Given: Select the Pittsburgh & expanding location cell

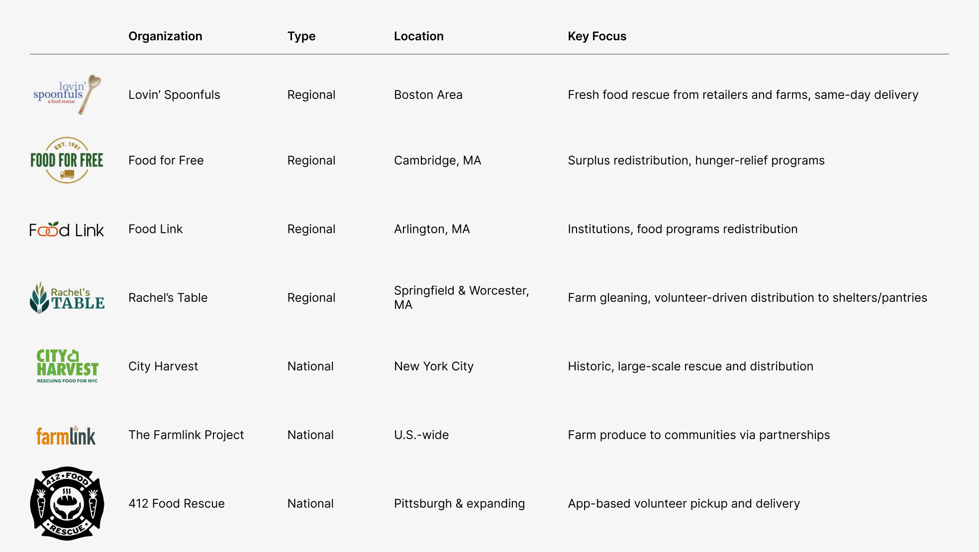Looking at the screenshot, I should [459, 504].
